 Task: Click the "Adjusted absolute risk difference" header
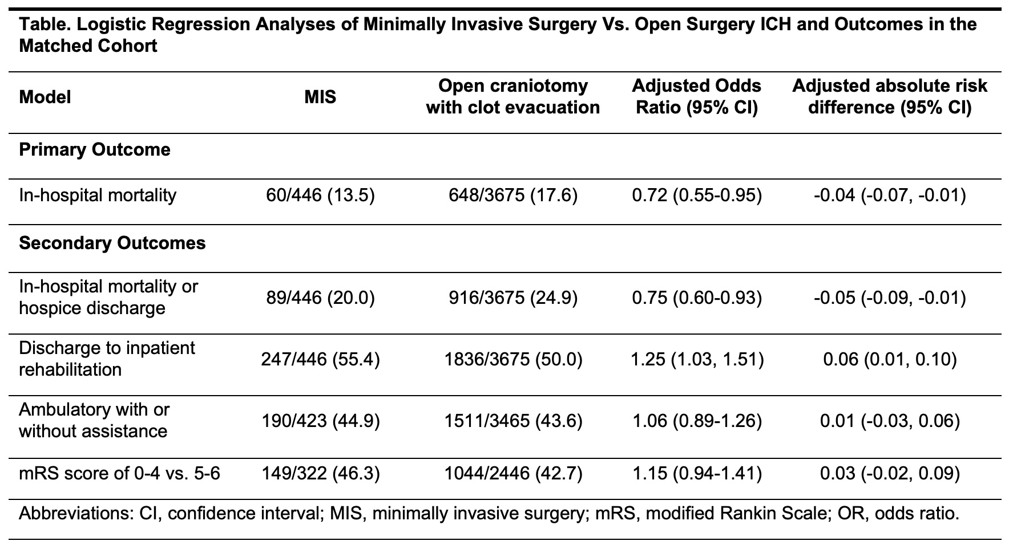pos(889,96)
